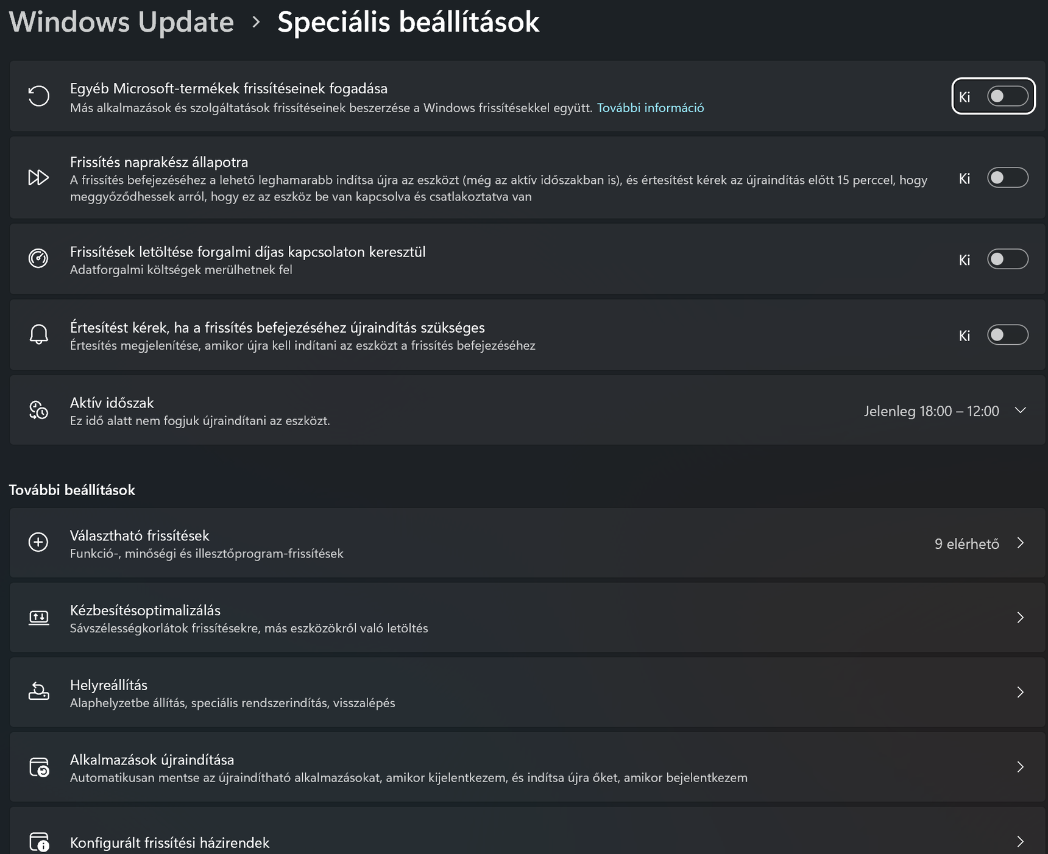The height and width of the screenshot is (854, 1048).
Task: Enable the restart notification toggle
Action: 1007,335
